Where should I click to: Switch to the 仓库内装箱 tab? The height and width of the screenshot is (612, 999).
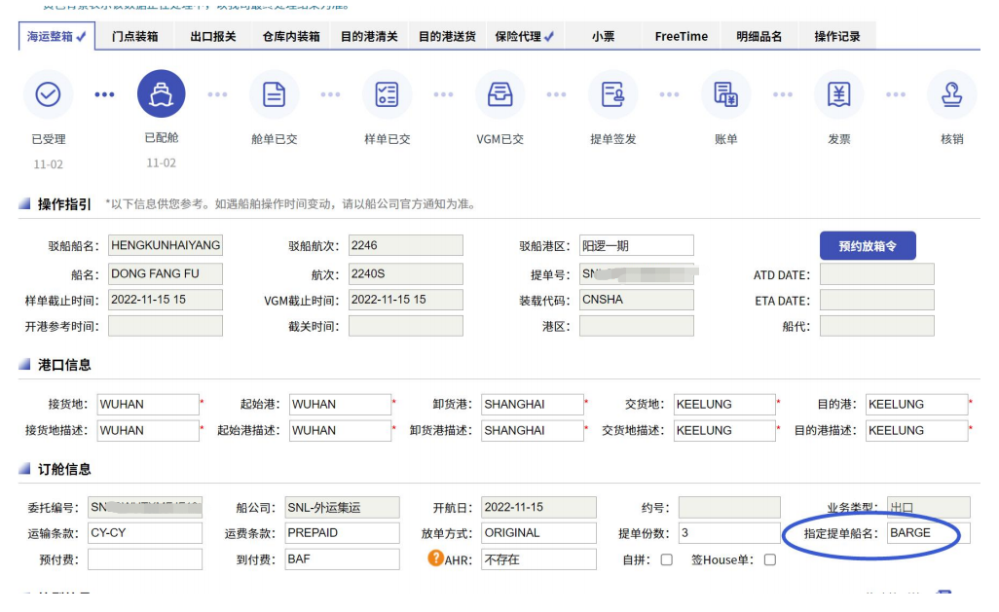pos(291,36)
